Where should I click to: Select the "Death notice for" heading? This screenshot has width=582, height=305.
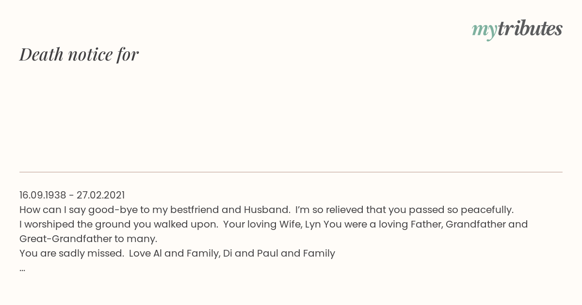[x=79, y=54]
